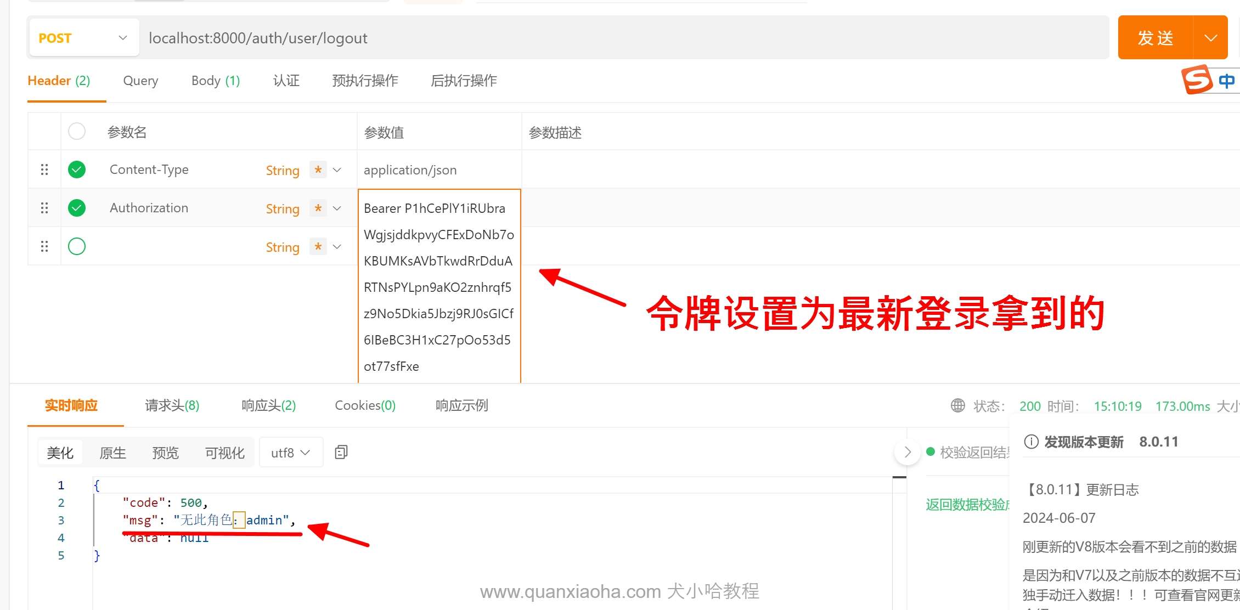
Task: Click the required asterisk on Authorization row
Action: 318,208
